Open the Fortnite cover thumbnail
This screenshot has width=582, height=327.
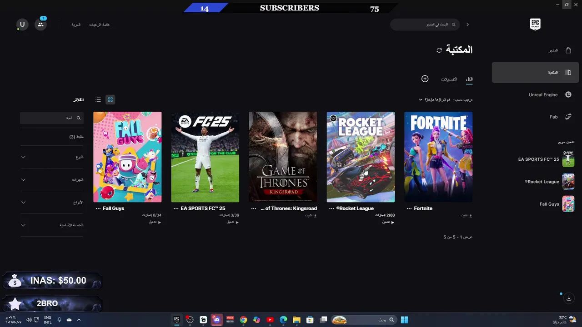[438, 157]
